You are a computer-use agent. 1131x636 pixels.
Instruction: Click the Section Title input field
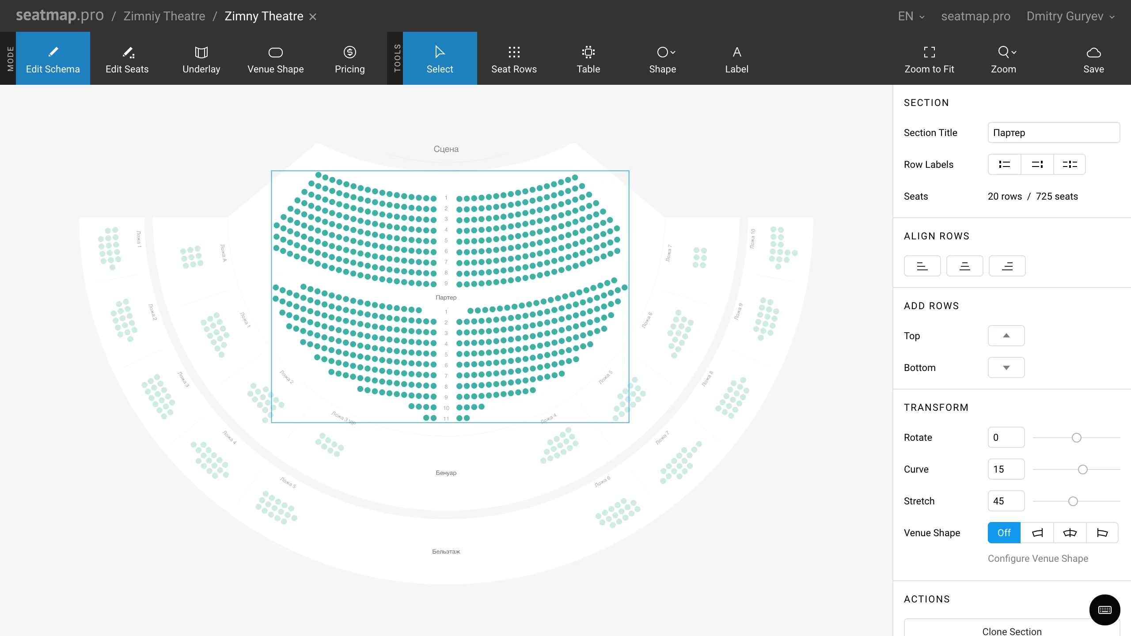[1054, 132]
